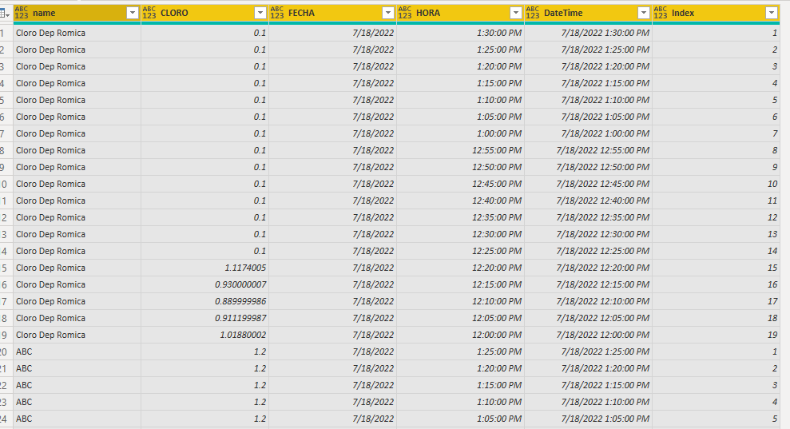The width and height of the screenshot is (790, 429).
Task: Select the name column header
Action: [77, 13]
